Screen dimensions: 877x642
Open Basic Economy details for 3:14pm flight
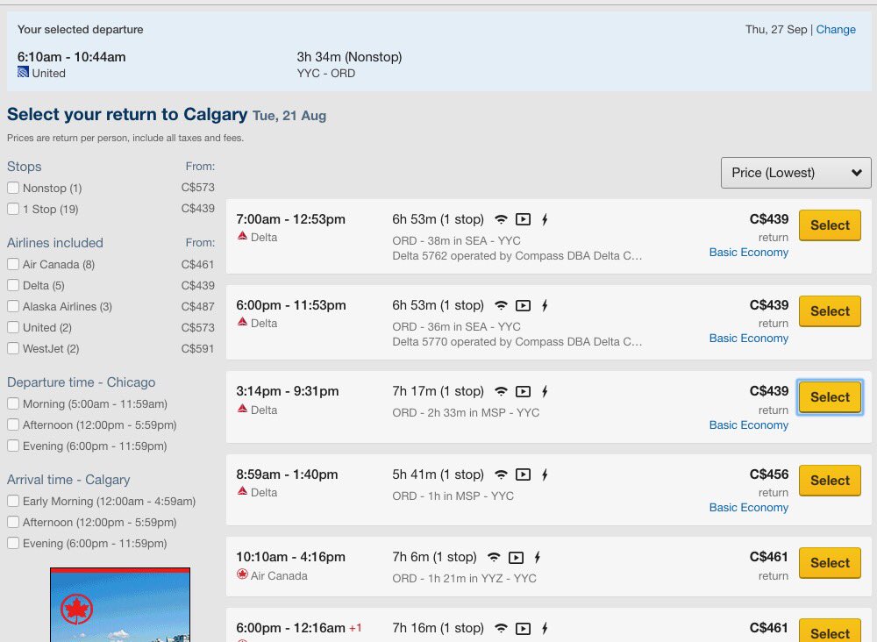[x=748, y=425]
